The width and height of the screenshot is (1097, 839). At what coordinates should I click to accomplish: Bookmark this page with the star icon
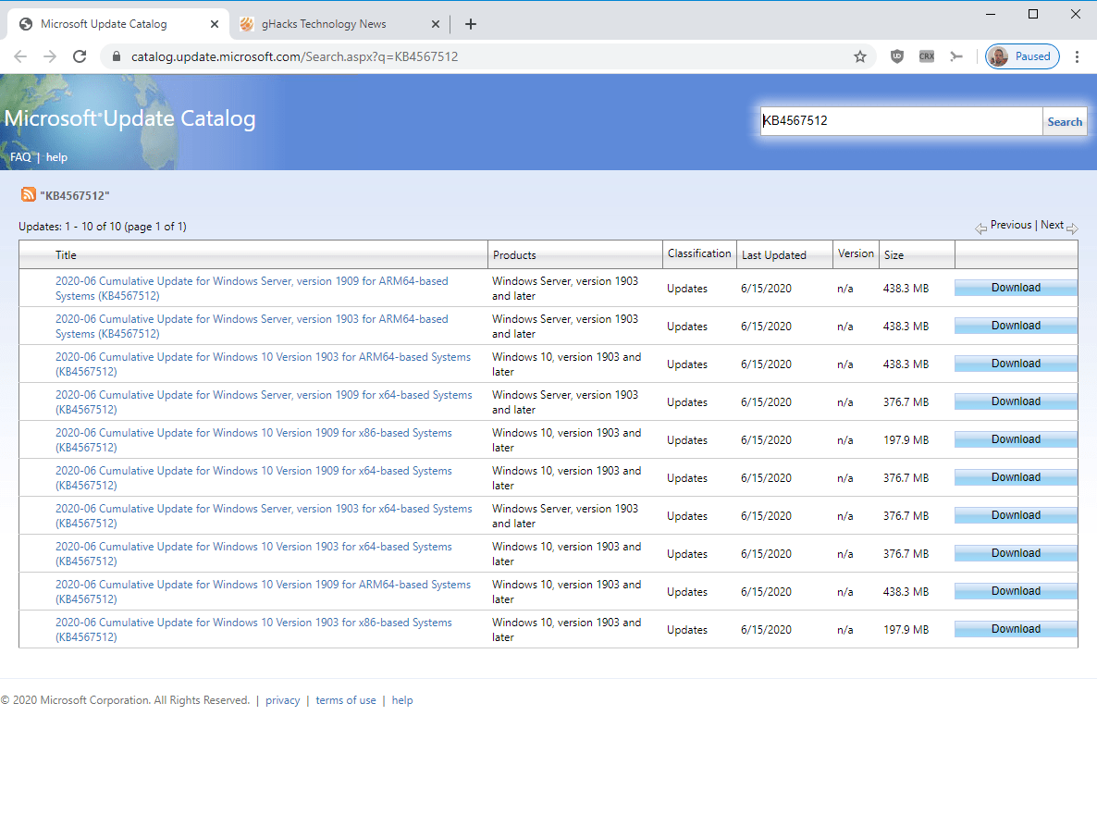click(860, 56)
